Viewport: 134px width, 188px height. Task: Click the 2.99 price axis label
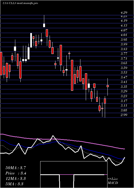124,115
